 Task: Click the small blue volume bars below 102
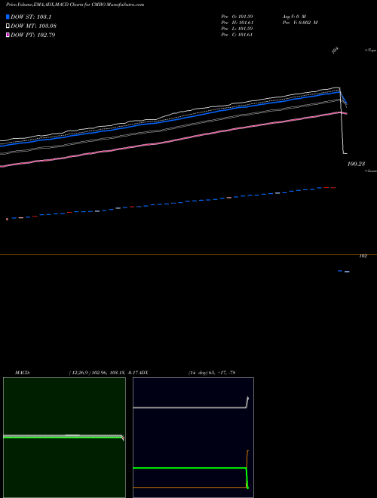(344, 271)
